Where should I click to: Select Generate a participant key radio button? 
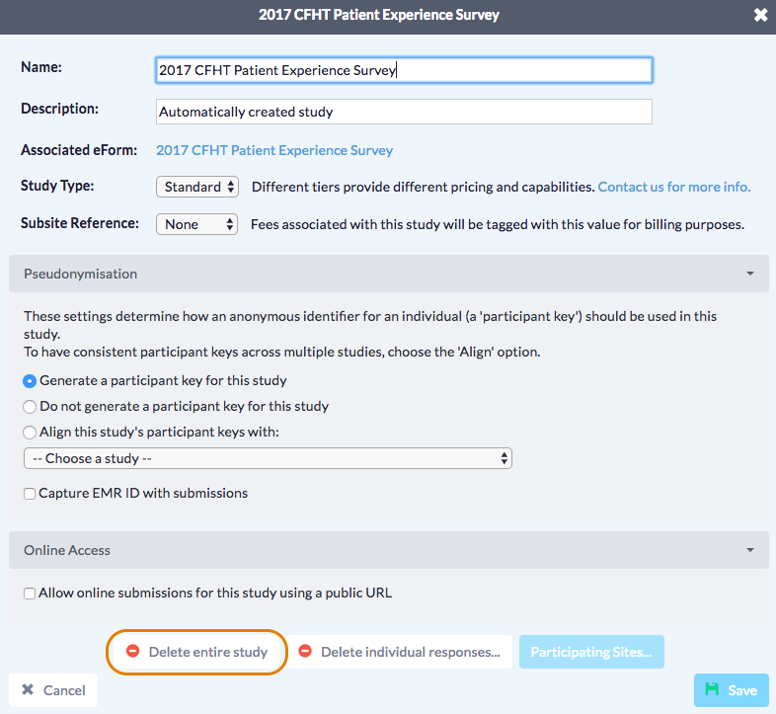31,380
